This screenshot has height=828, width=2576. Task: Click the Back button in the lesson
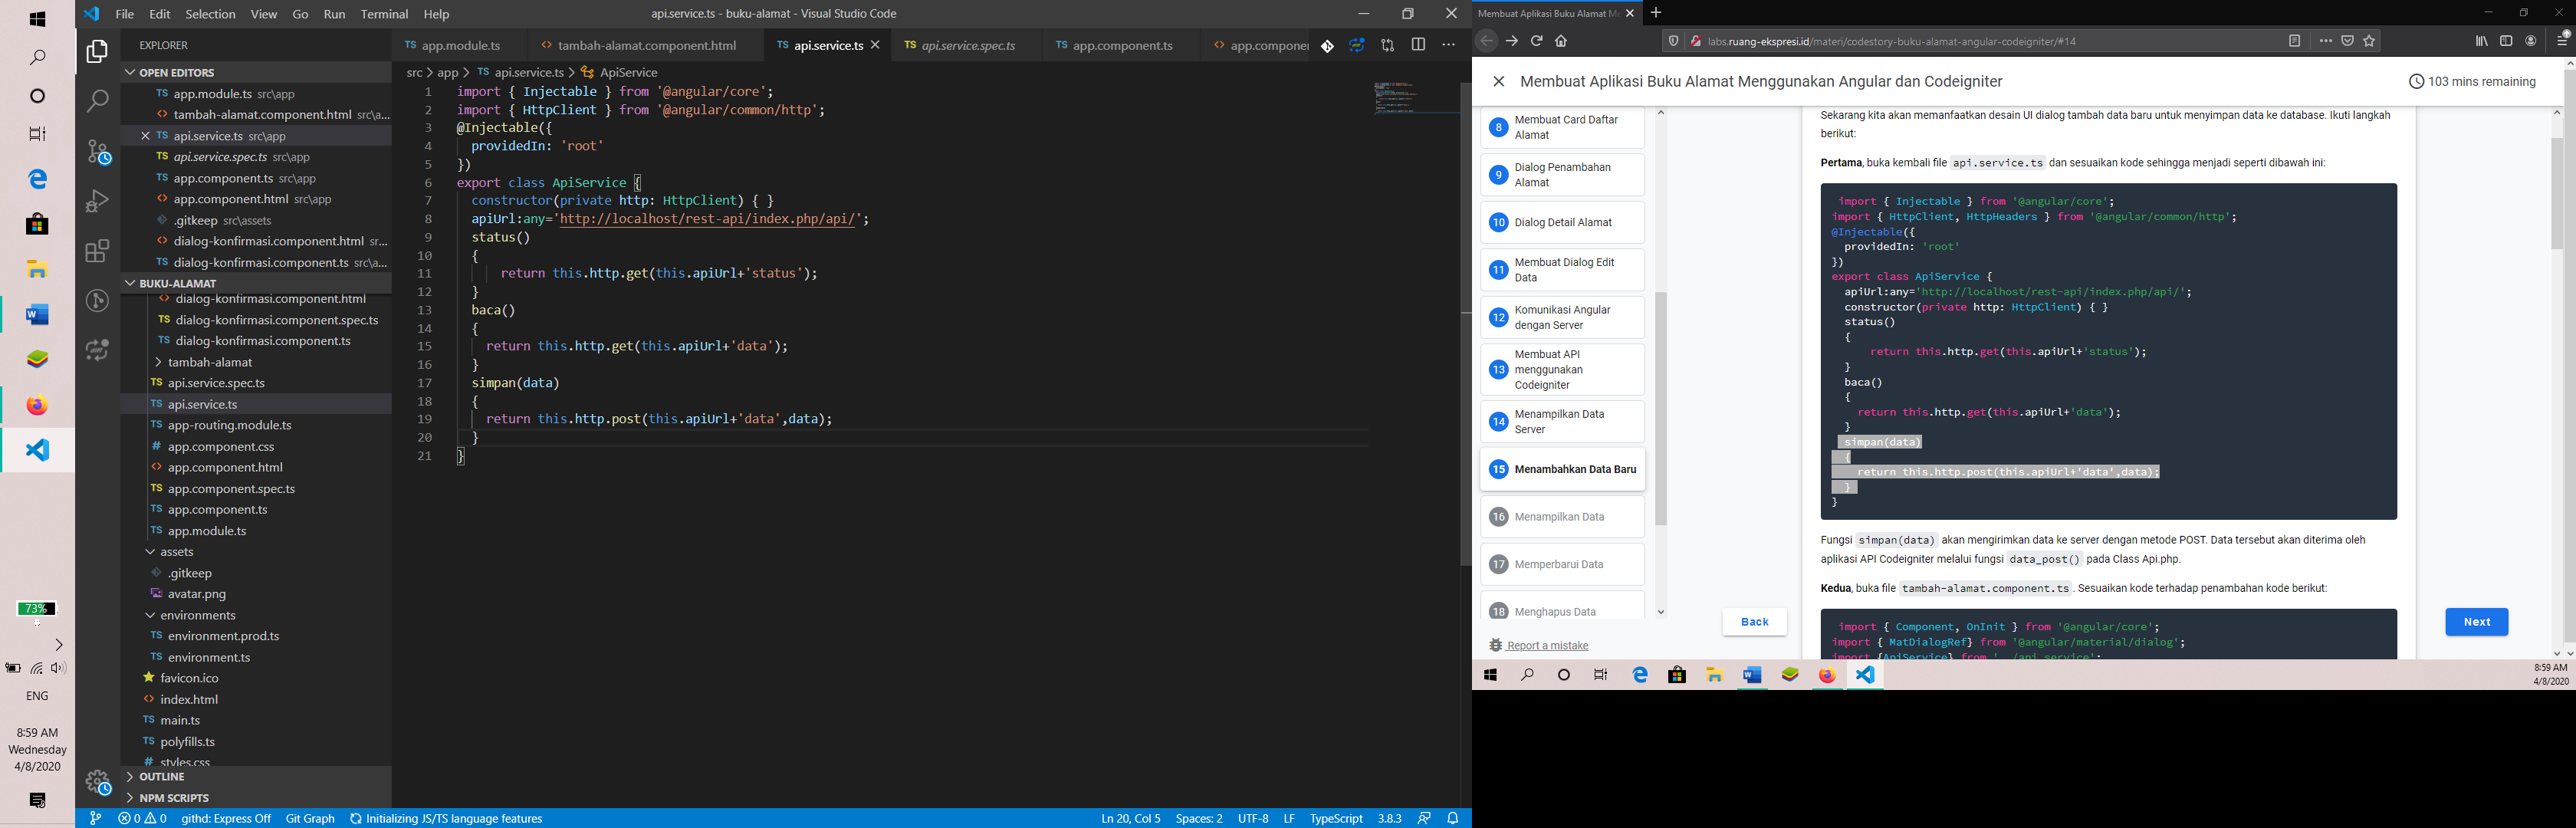[x=1754, y=622]
